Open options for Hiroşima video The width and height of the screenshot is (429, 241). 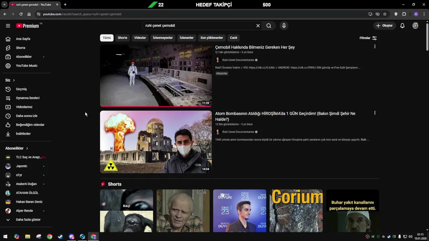(x=375, y=113)
